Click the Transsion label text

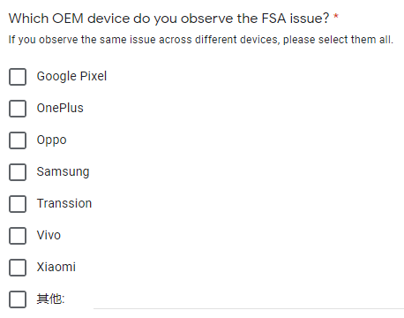click(x=64, y=203)
